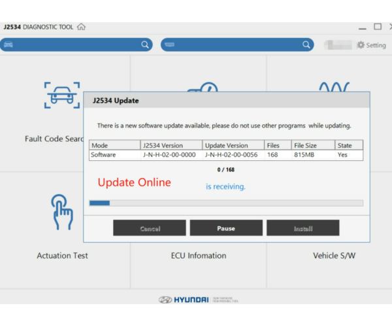Click the connector icon in second search bar
Image resolution: width=392 pixels, height=327 pixels.
[x=169, y=44]
